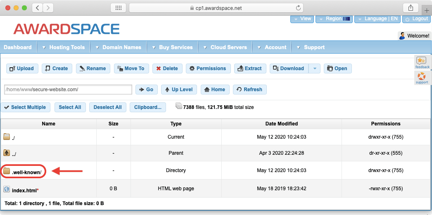Image resolution: width=432 pixels, height=215 pixels.
Task: Click the Rename tool button
Action: click(x=93, y=69)
